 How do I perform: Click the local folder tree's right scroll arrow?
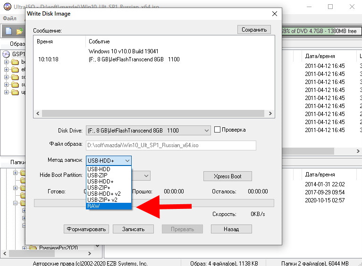click(90, 254)
